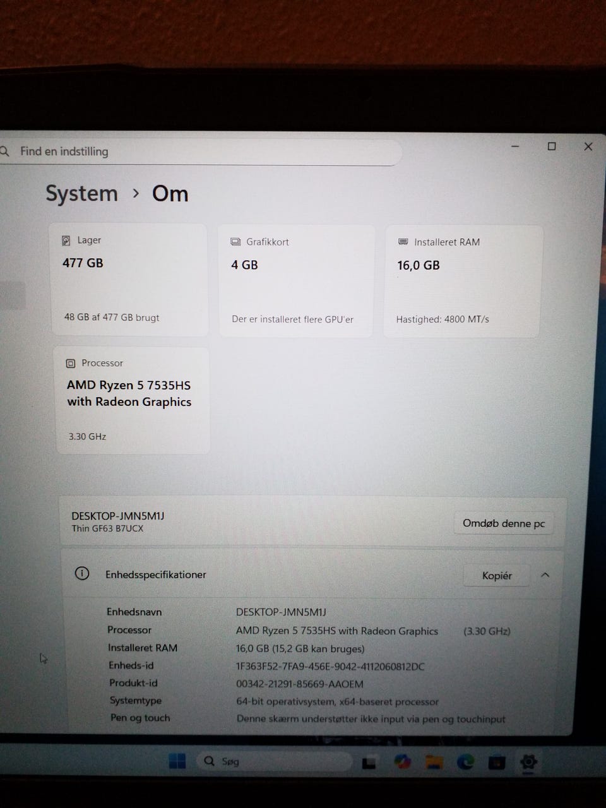606x808 pixels.
Task: Click the taskbar Søg search box
Action: (273, 761)
